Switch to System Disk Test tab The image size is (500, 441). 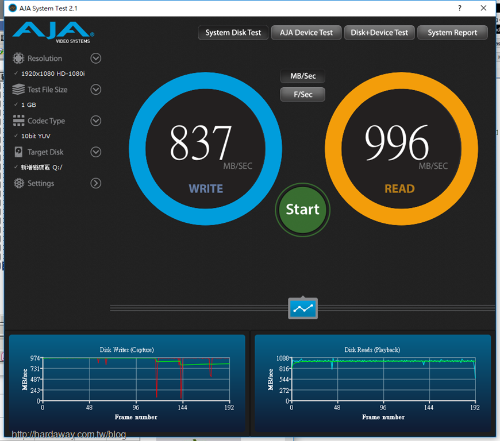[x=233, y=33]
